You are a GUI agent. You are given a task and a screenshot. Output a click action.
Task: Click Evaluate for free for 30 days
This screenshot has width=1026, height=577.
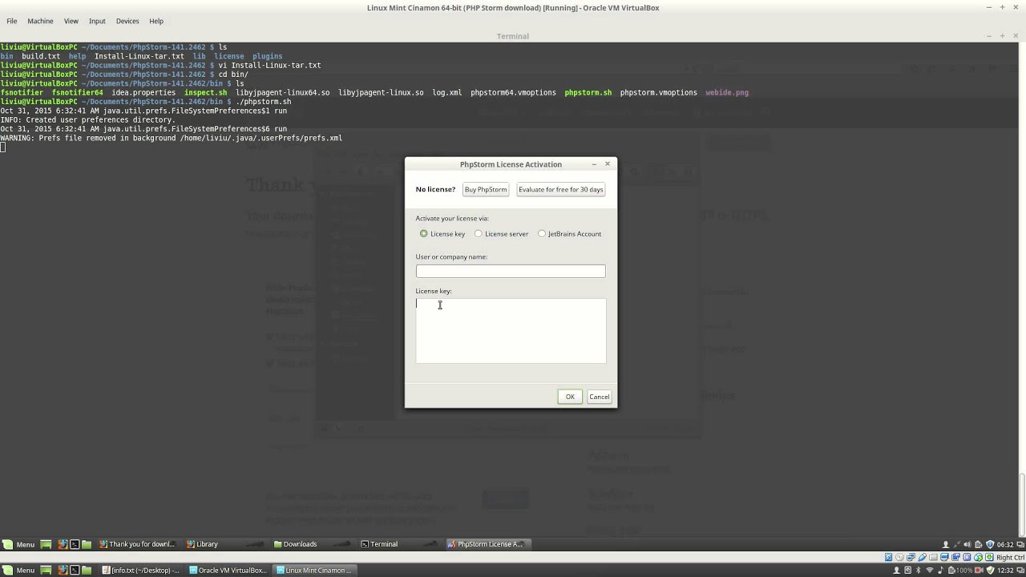pos(561,189)
